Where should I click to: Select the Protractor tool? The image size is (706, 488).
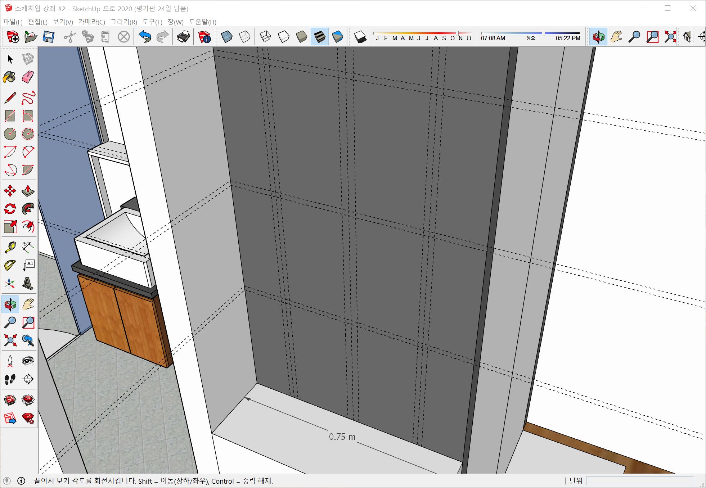10,266
